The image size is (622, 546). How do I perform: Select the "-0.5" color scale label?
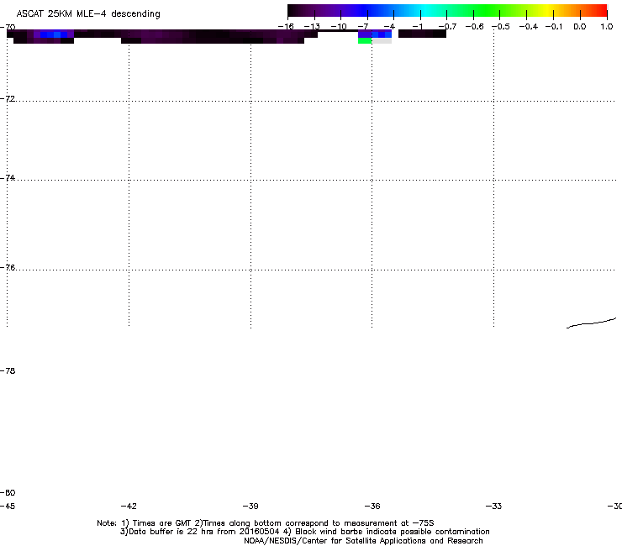(x=501, y=27)
